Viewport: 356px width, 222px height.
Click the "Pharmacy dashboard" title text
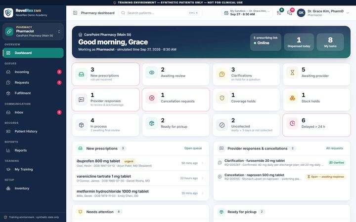click(x=97, y=13)
